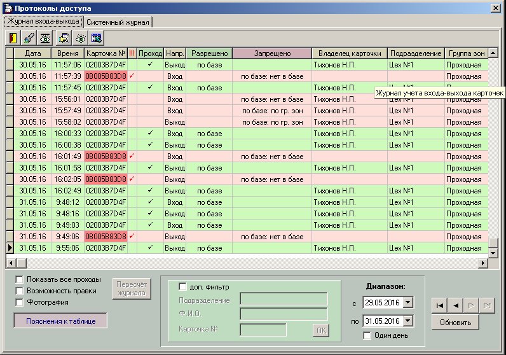The image size is (506, 355).
Task: Click the current-row arrow marker at 9:55:06
Action: pyautogui.click(x=10, y=247)
